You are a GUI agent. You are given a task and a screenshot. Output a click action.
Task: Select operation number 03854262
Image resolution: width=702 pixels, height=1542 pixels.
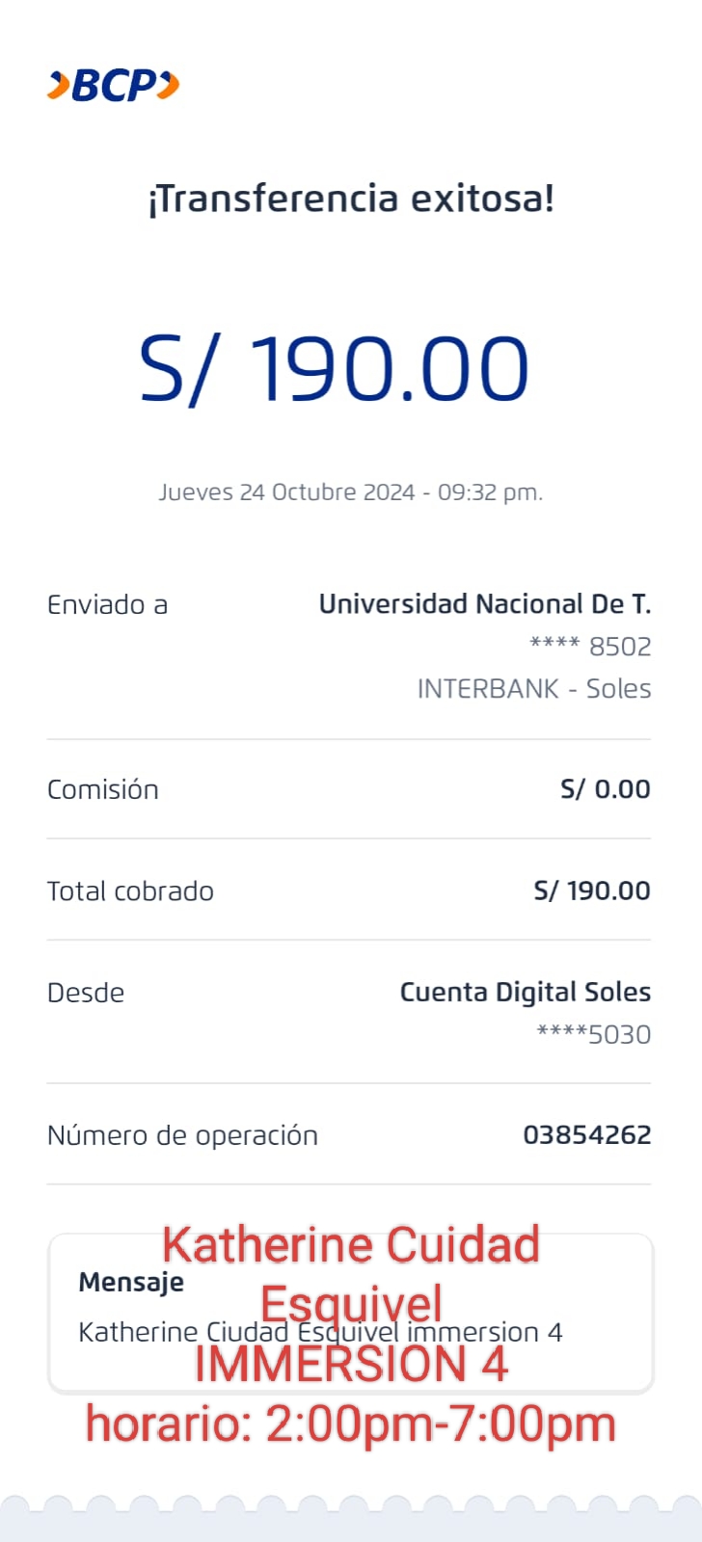587,1135
